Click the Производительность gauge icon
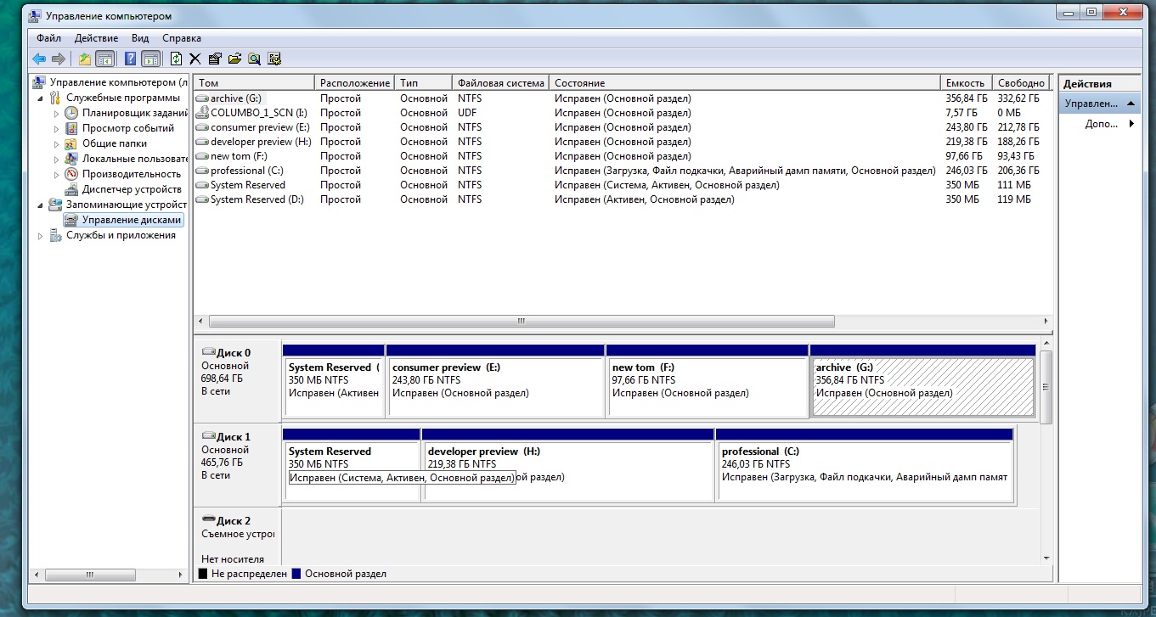Screen dimensions: 1156x617 tap(71, 174)
